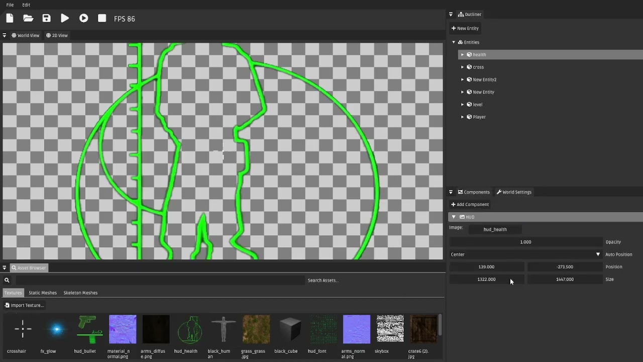Screen dimensions: 643x362
Task: Switch to the World Settings tab
Action: pyautogui.click(x=514, y=192)
